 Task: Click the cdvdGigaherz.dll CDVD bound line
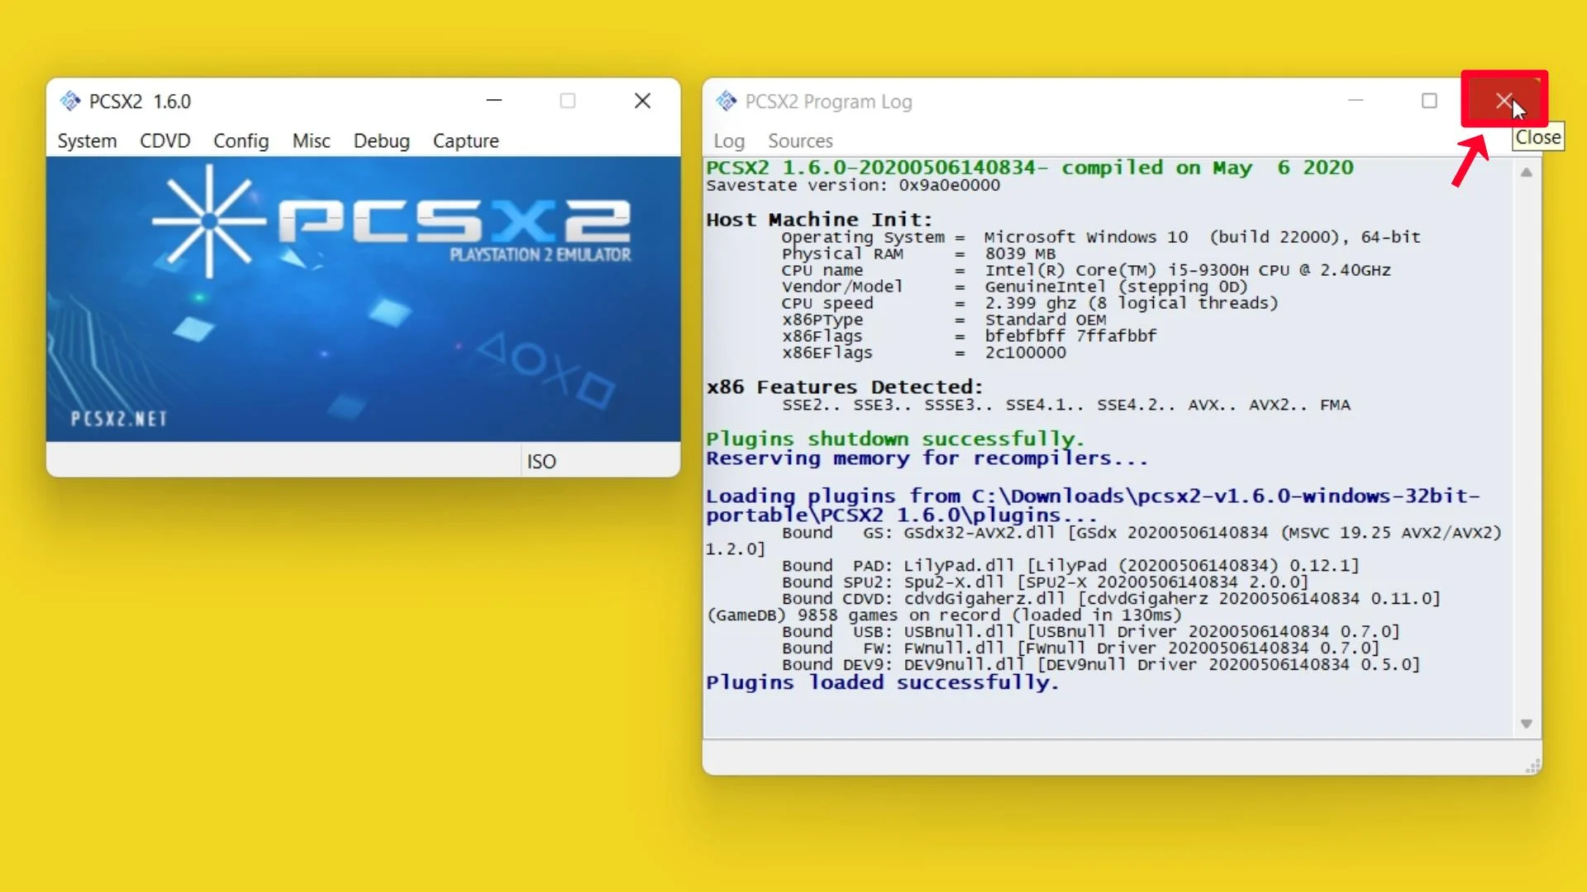[1111, 599]
